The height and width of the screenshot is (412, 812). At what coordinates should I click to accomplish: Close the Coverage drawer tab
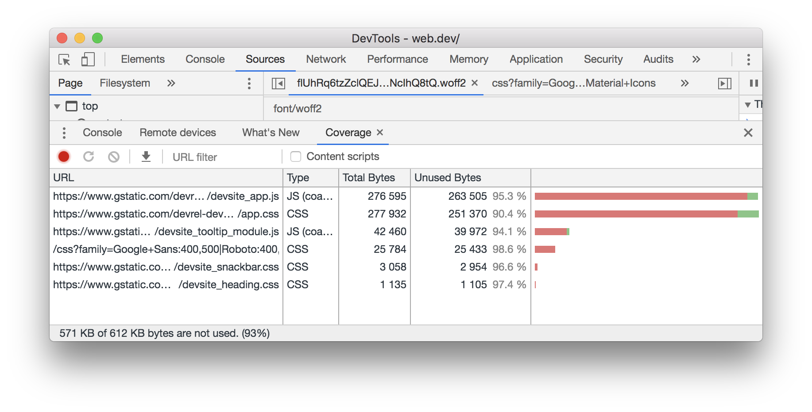[380, 133]
